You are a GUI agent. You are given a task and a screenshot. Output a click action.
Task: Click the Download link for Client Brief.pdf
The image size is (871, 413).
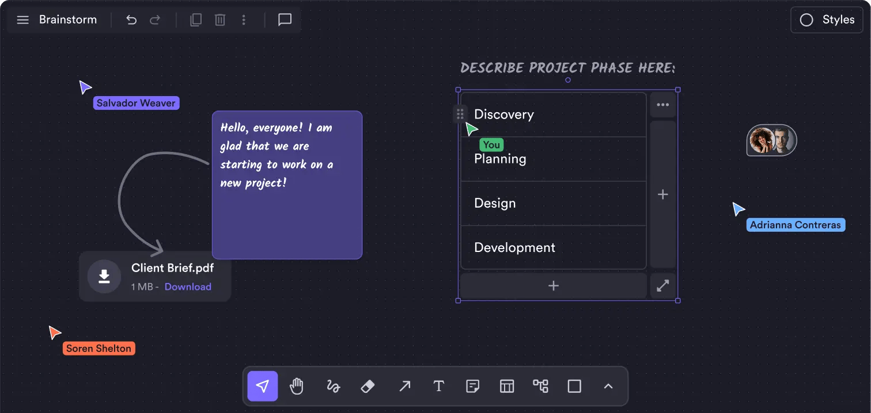[x=188, y=286]
